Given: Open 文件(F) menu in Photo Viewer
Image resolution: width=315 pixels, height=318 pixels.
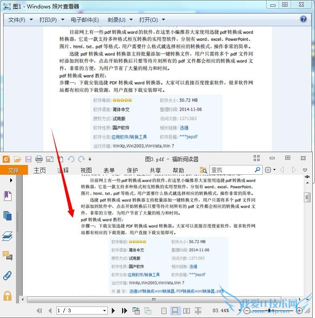Looking at the screenshot, I should 20,20.
